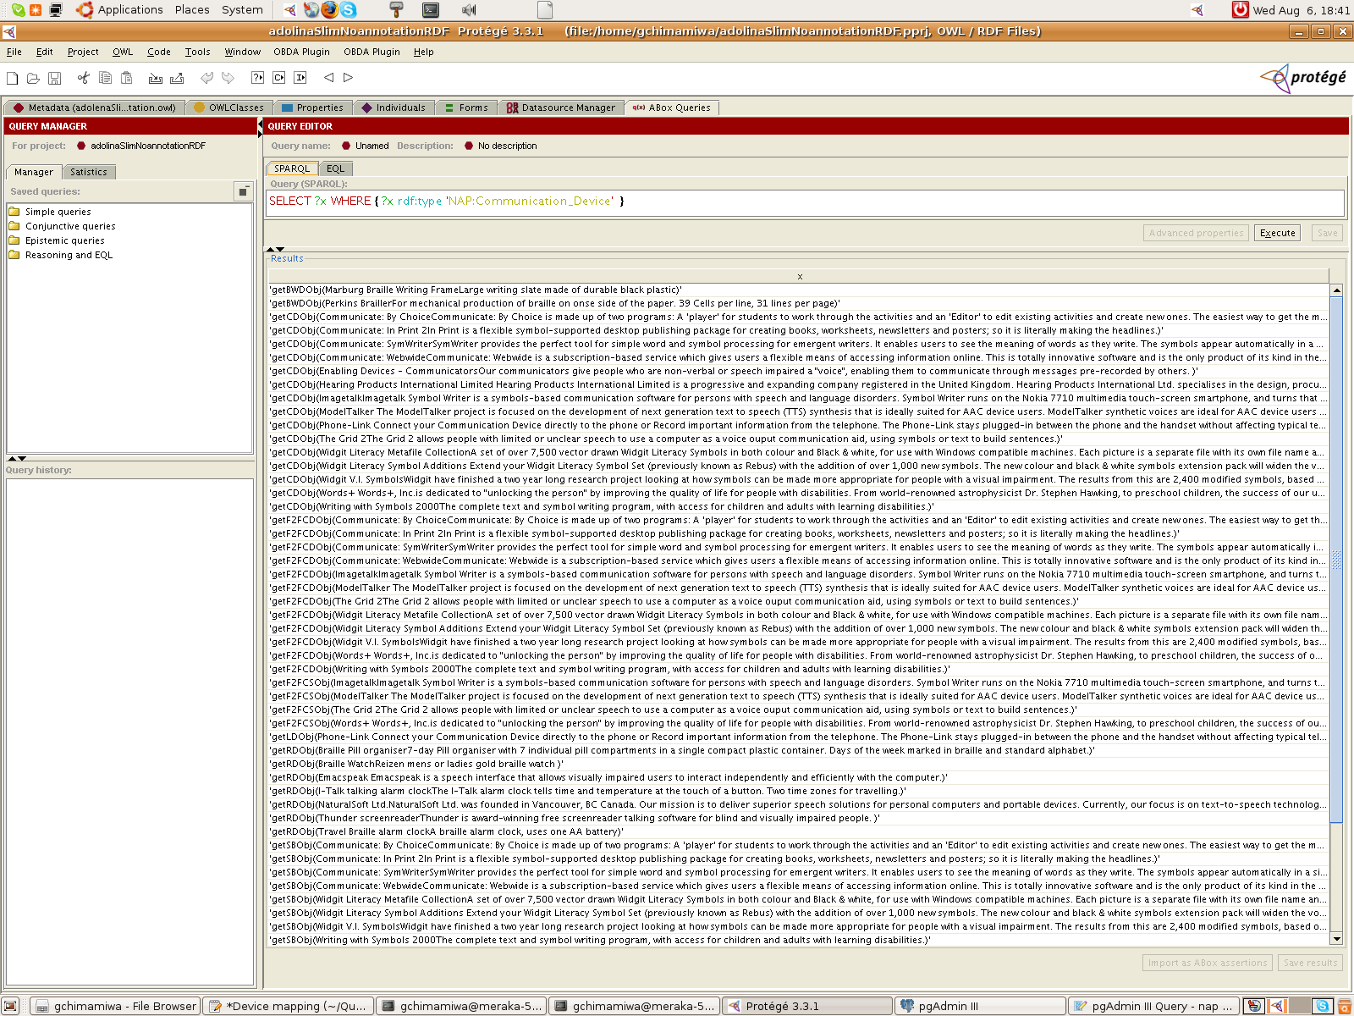Switch to the Individuals tab
The width and height of the screenshot is (1354, 1016).
[394, 108]
